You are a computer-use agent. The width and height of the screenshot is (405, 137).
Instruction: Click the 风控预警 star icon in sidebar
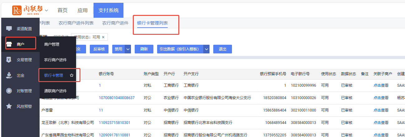(9, 106)
